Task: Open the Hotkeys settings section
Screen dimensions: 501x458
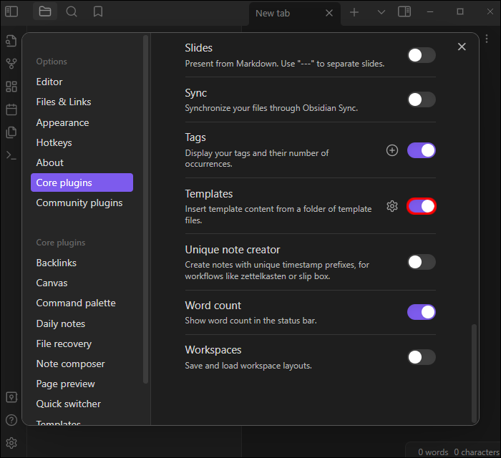Action: pos(54,142)
